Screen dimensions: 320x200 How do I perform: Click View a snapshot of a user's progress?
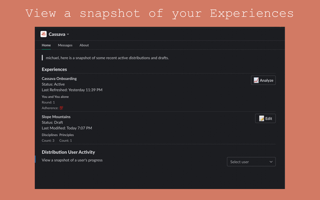[72, 160]
